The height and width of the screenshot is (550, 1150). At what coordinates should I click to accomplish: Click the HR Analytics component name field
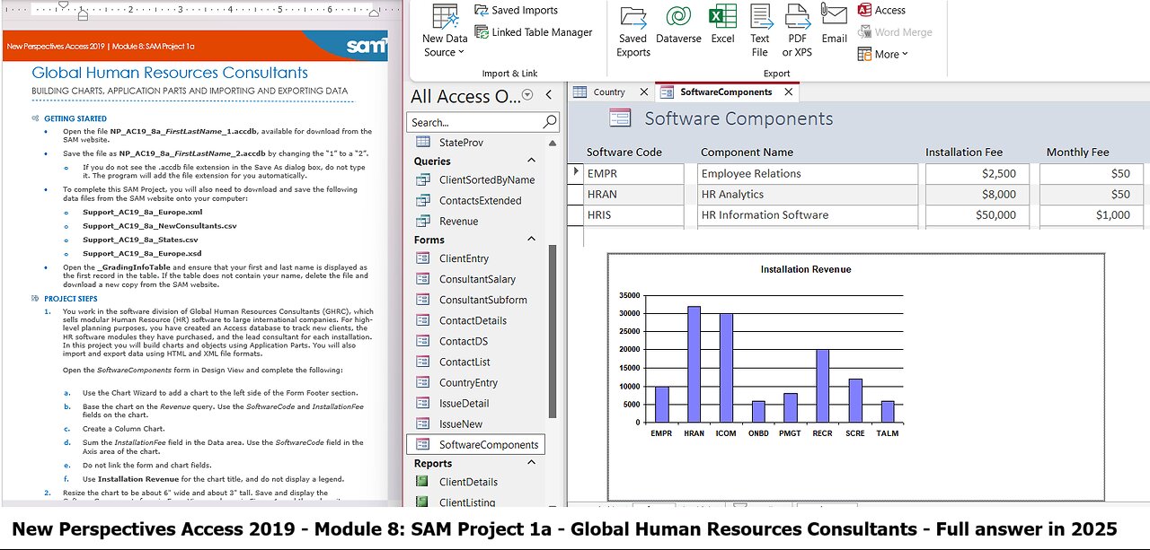(x=808, y=194)
